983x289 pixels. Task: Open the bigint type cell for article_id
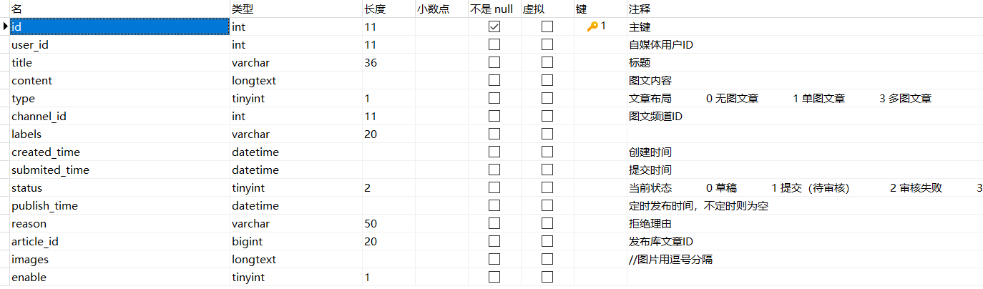tap(248, 242)
